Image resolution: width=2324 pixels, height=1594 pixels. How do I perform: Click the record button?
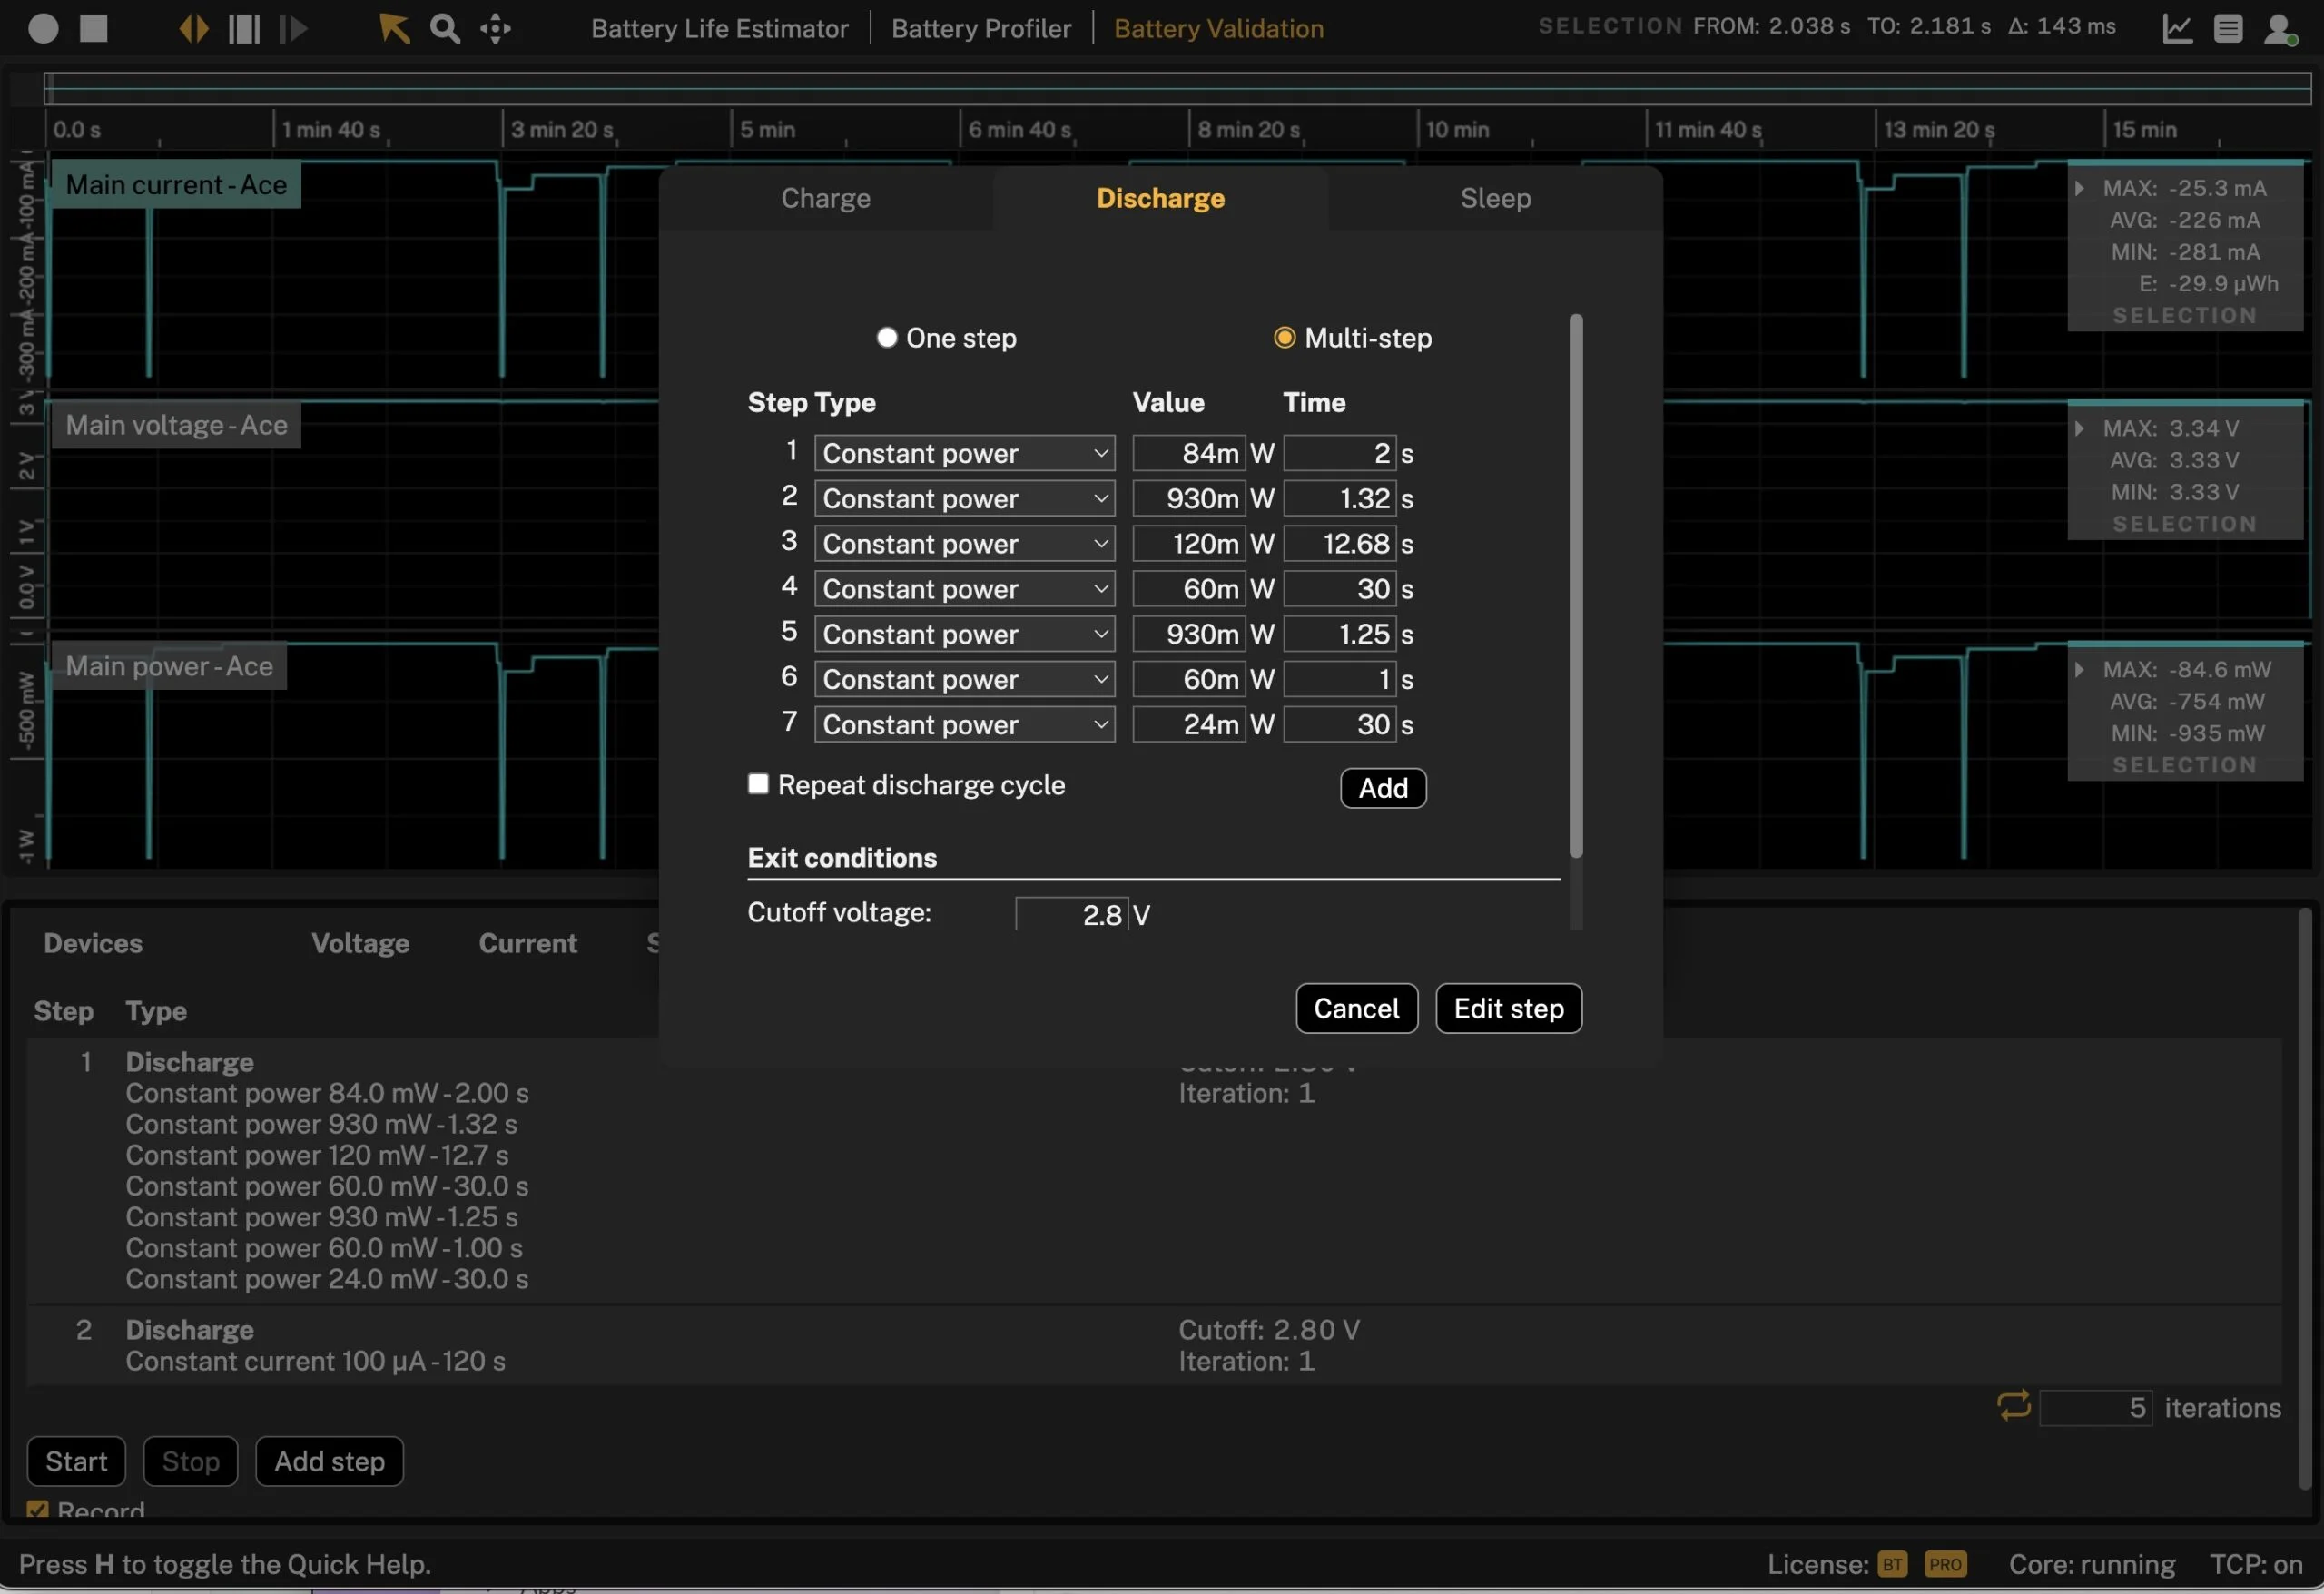(x=43, y=28)
